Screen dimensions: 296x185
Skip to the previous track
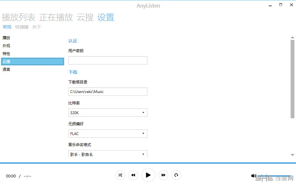[x=133, y=175]
